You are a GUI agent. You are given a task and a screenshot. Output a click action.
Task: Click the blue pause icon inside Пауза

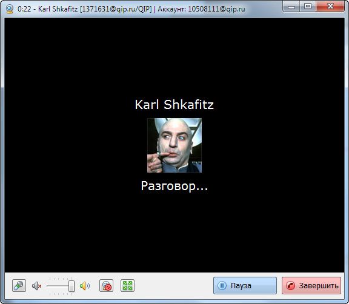(x=222, y=286)
